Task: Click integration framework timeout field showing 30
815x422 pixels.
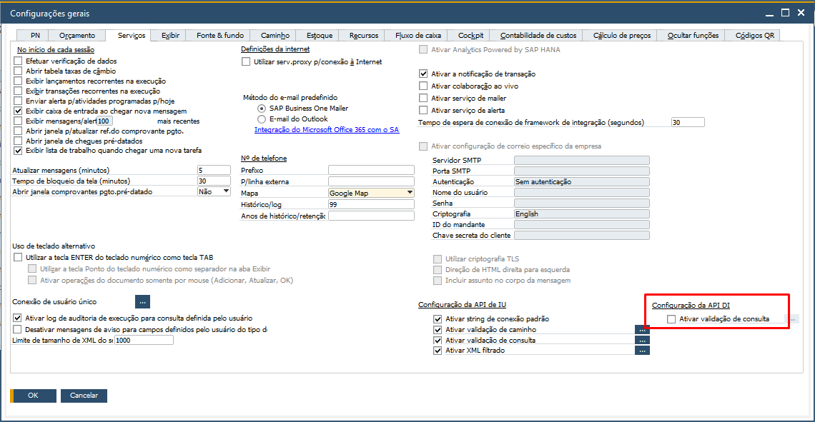Action: pyautogui.click(x=688, y=123)
